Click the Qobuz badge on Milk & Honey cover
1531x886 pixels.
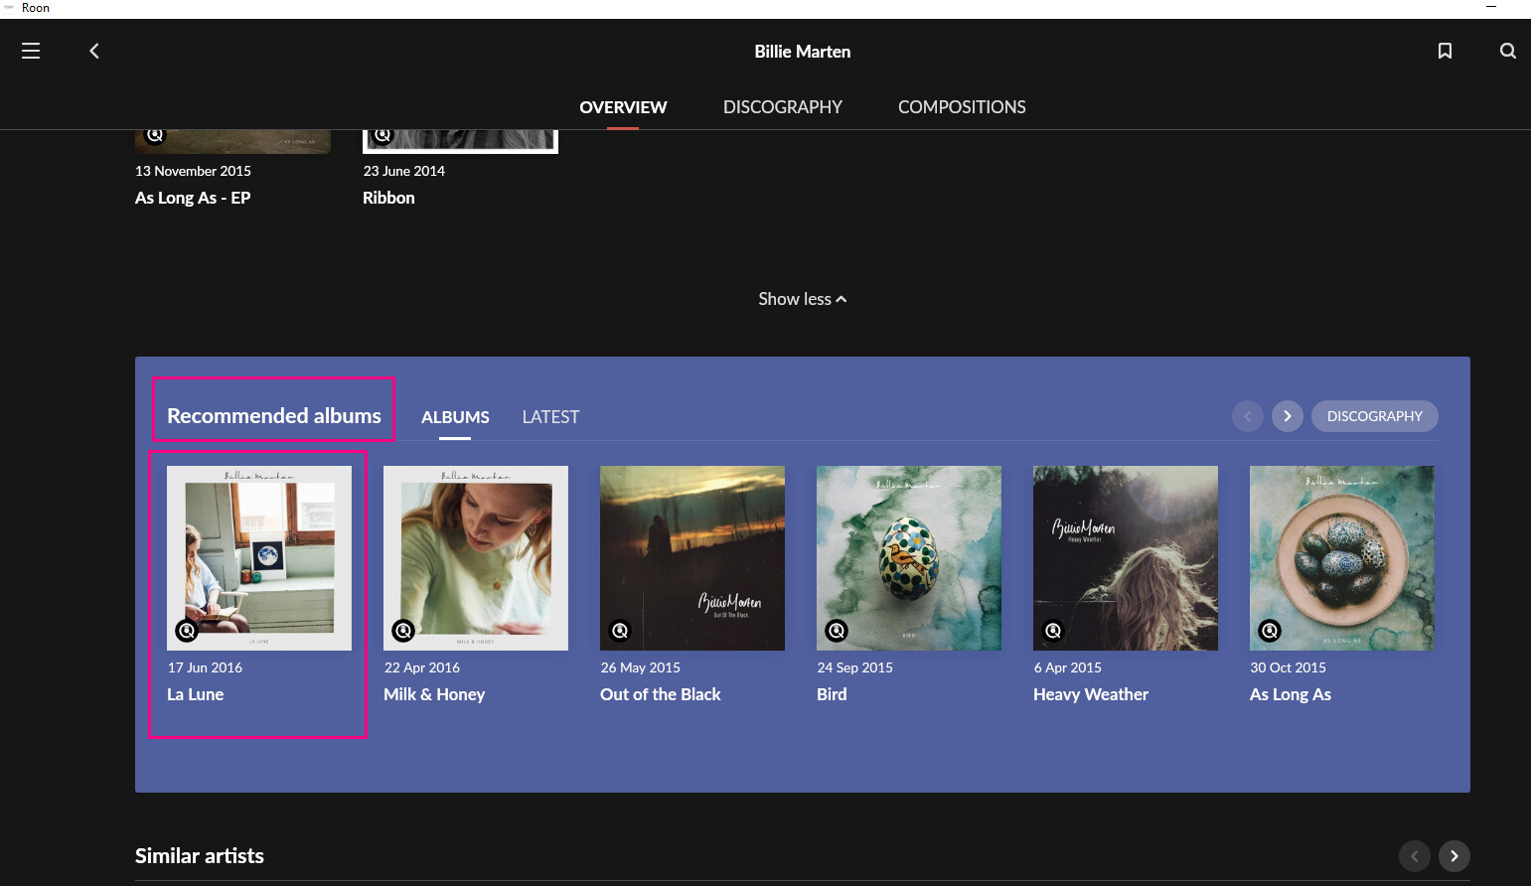403,630
